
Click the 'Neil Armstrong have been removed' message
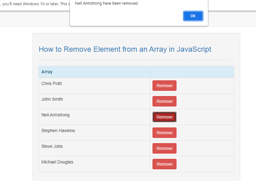(x=106, y=3)
